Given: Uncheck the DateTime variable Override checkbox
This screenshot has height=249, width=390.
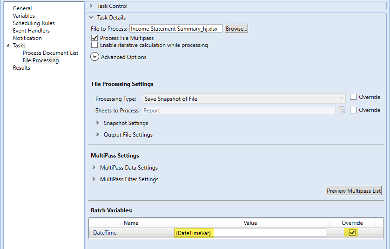Looking at the screenshot, I should click(352, 233).
